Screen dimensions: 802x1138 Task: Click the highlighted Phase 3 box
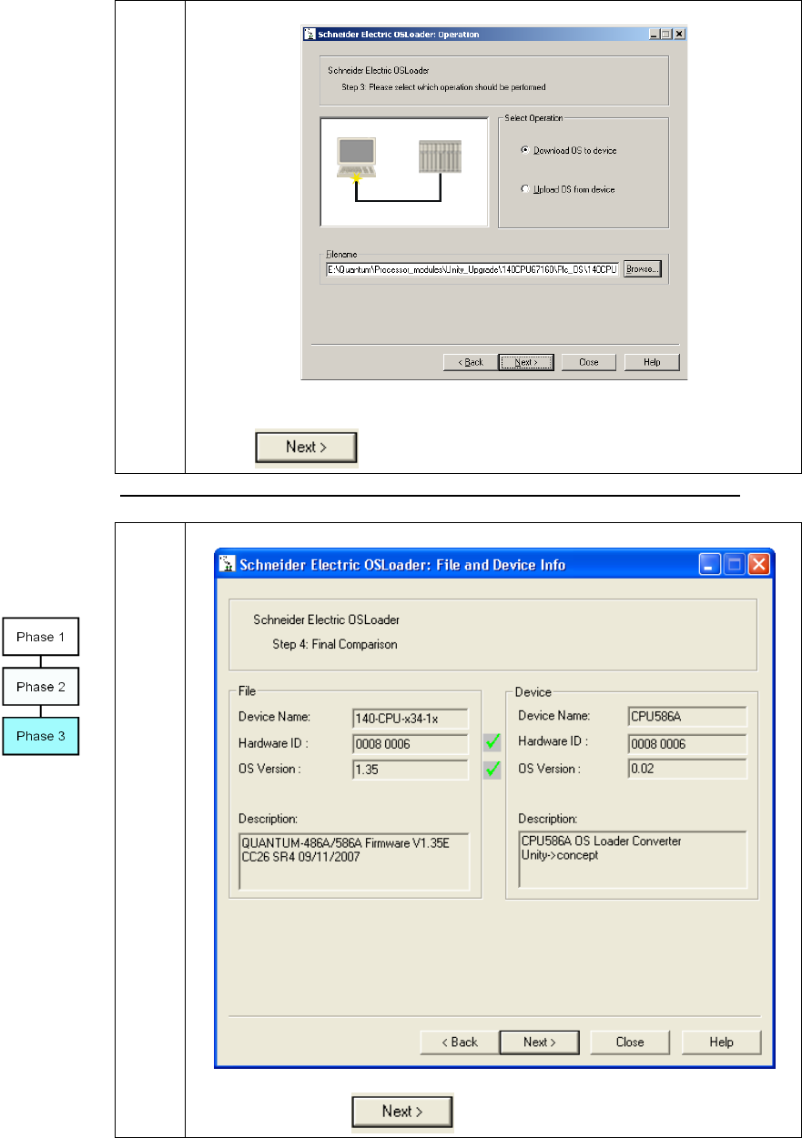(40, 737)
